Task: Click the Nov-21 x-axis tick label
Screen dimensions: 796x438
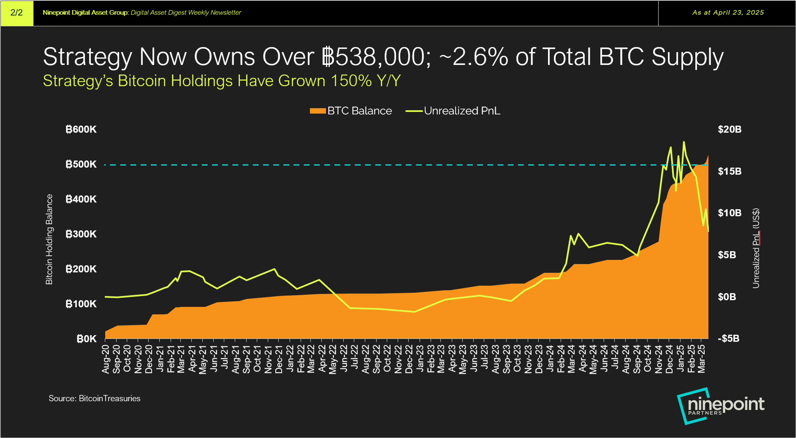Action: [x=268, y=359]
